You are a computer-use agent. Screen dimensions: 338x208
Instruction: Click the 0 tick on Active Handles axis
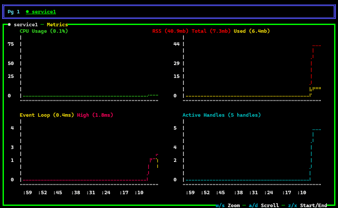(175, 180)
